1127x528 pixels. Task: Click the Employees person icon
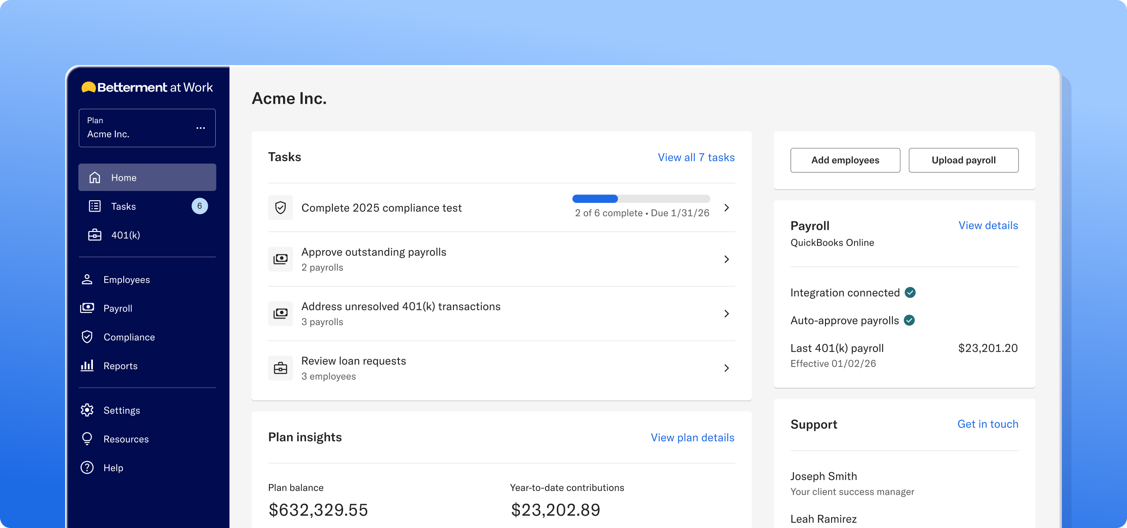click(x=87, y=279)
